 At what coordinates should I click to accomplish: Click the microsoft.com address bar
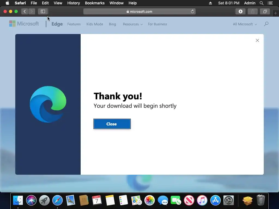[x=139, y=11]
